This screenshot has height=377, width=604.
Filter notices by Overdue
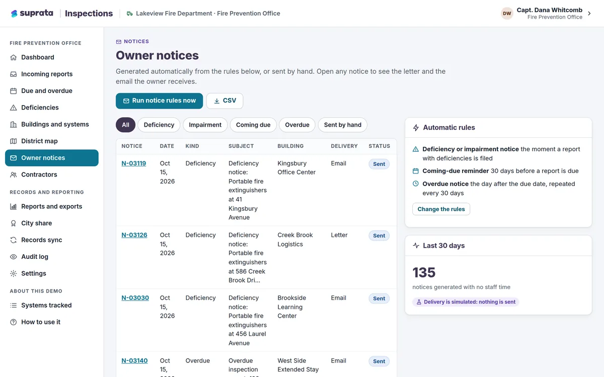(297, 125)
